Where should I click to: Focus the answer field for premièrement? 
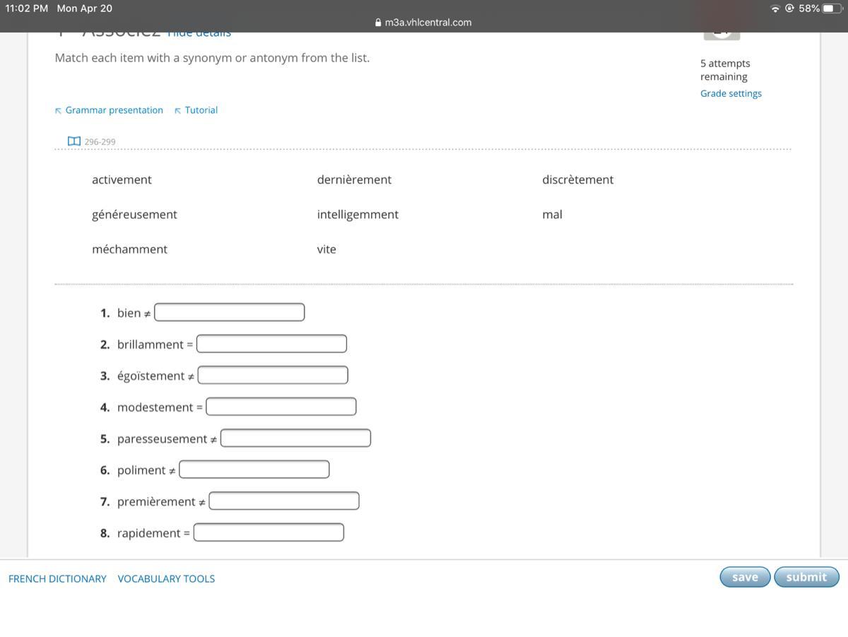pyautogui.click(x=284, y=501)
